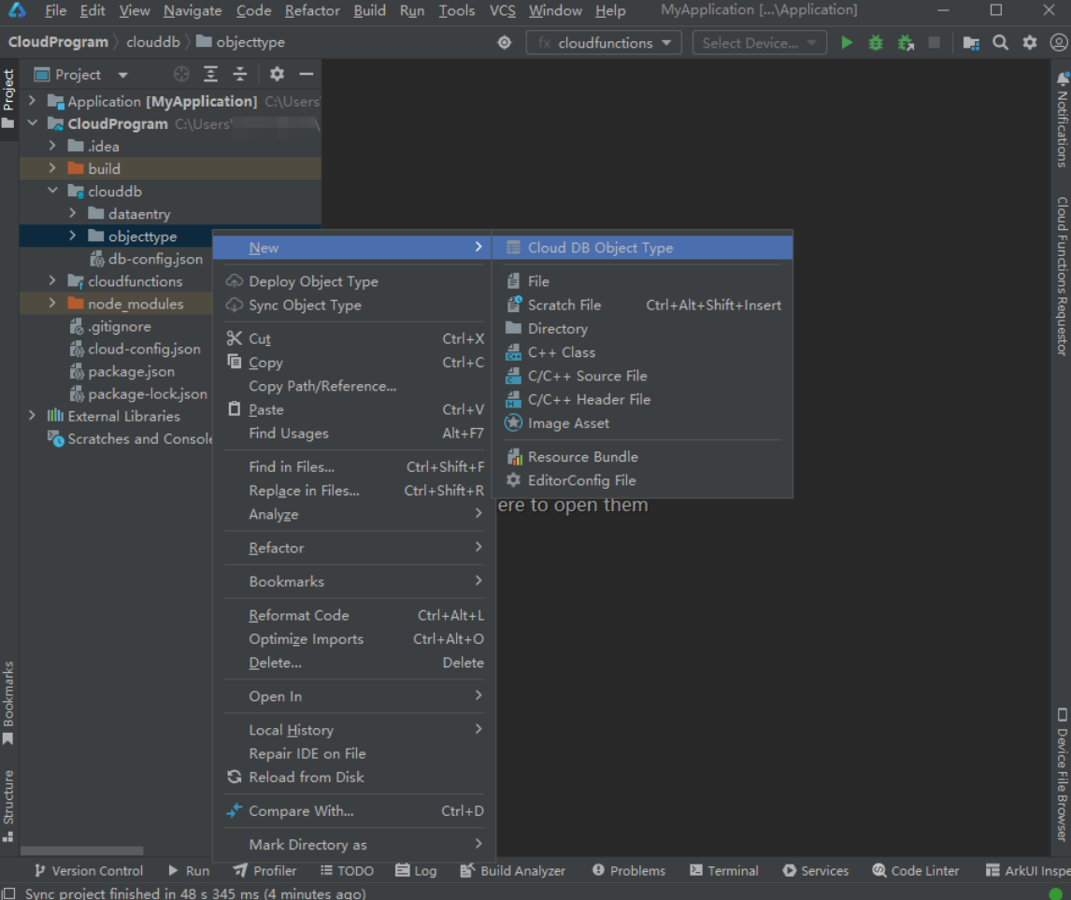Open the Select Device dropdown

[759, 43]
